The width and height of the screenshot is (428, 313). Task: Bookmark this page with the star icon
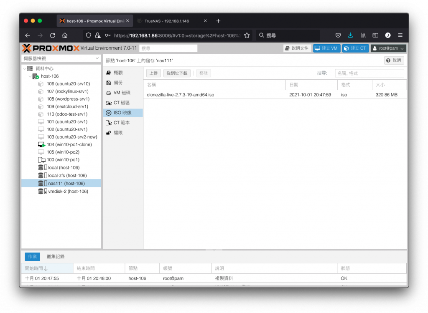pos(247,35)
